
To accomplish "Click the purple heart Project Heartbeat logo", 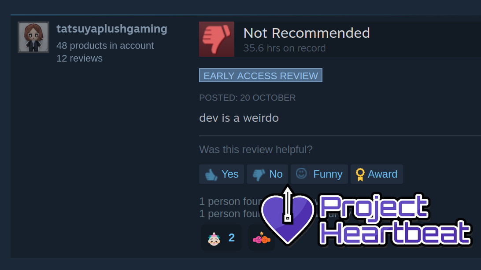I will click(x=288, y=216).
